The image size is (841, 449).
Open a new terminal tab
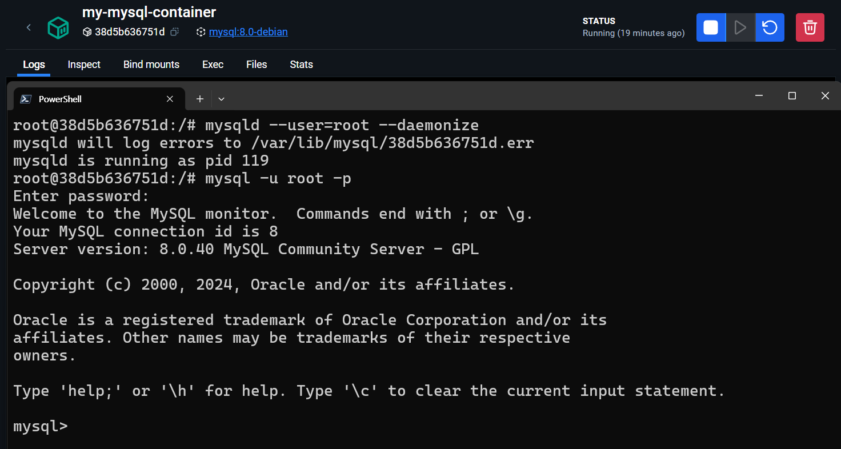(x=200, y=99)
